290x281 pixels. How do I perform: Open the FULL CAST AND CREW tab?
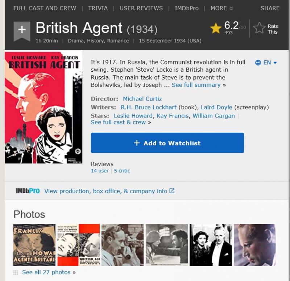(45, 8)
